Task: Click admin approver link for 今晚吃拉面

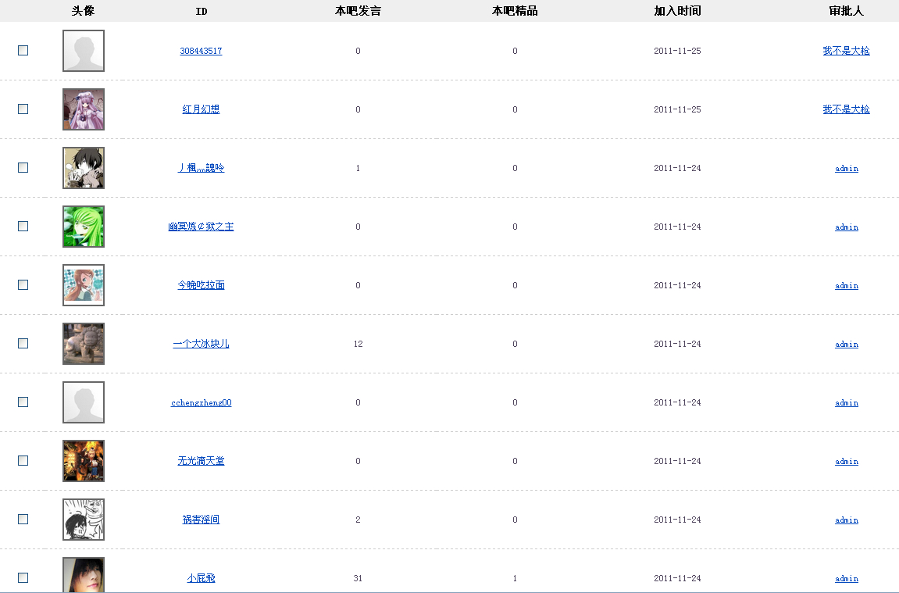Action: [846, 286]
